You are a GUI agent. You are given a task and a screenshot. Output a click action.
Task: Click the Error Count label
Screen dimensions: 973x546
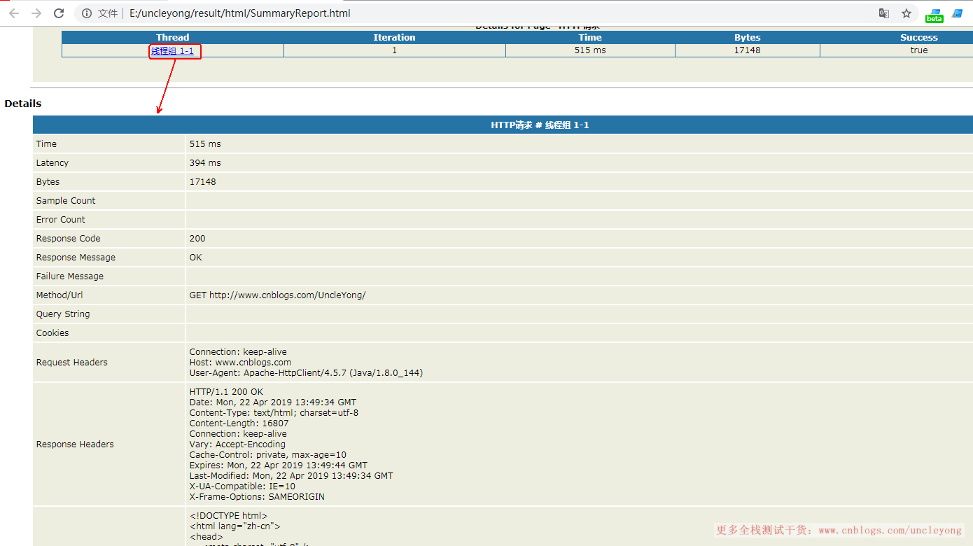61,219
